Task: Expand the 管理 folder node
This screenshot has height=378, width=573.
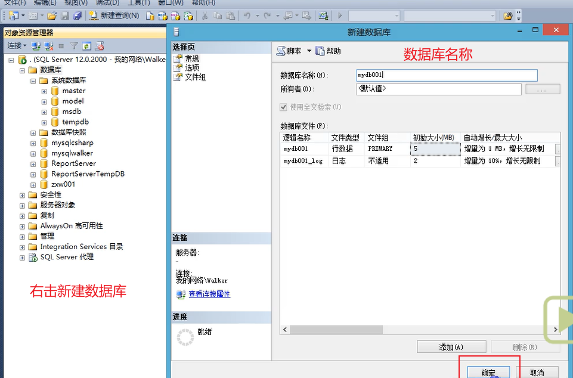Action: (22, 237)
